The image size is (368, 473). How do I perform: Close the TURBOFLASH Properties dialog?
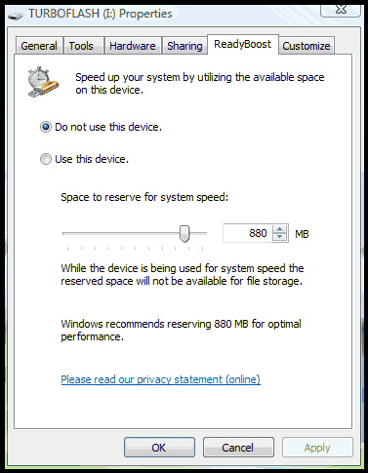(x=341, y=10)
